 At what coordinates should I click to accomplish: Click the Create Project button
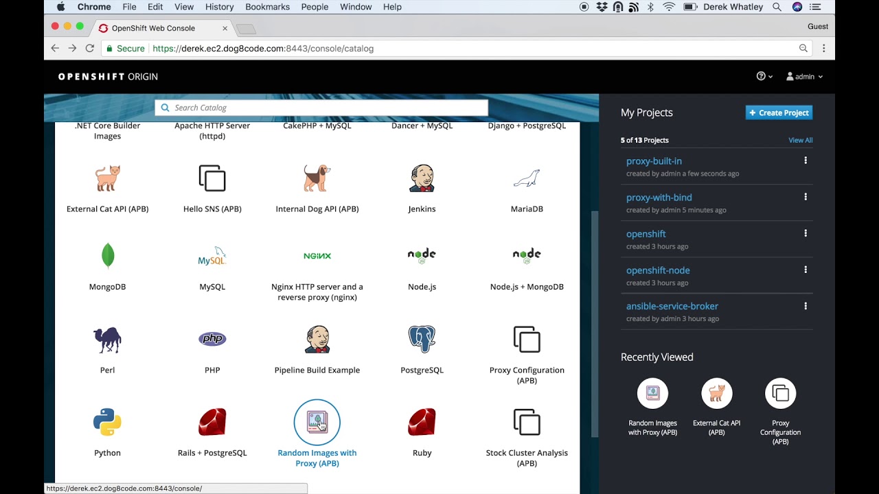tap(779, 113)
